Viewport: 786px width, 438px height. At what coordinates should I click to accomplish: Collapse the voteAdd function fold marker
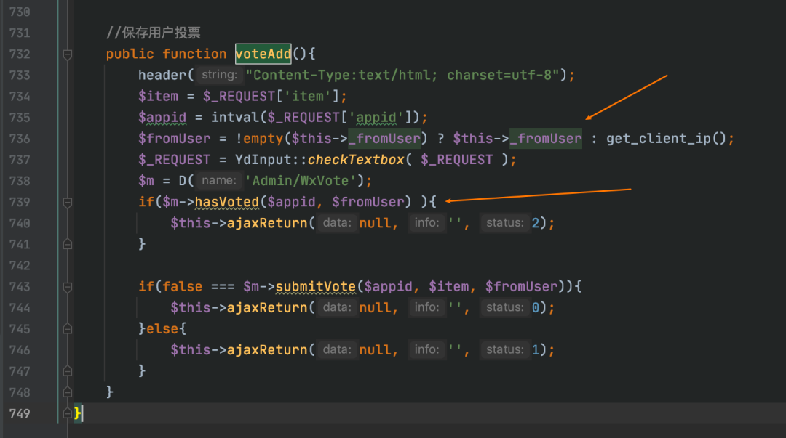[68, 54]
